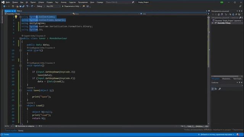Click the Solution Explorer search magnifier icon
Screen dimensions: 244x137
[240, 18]
